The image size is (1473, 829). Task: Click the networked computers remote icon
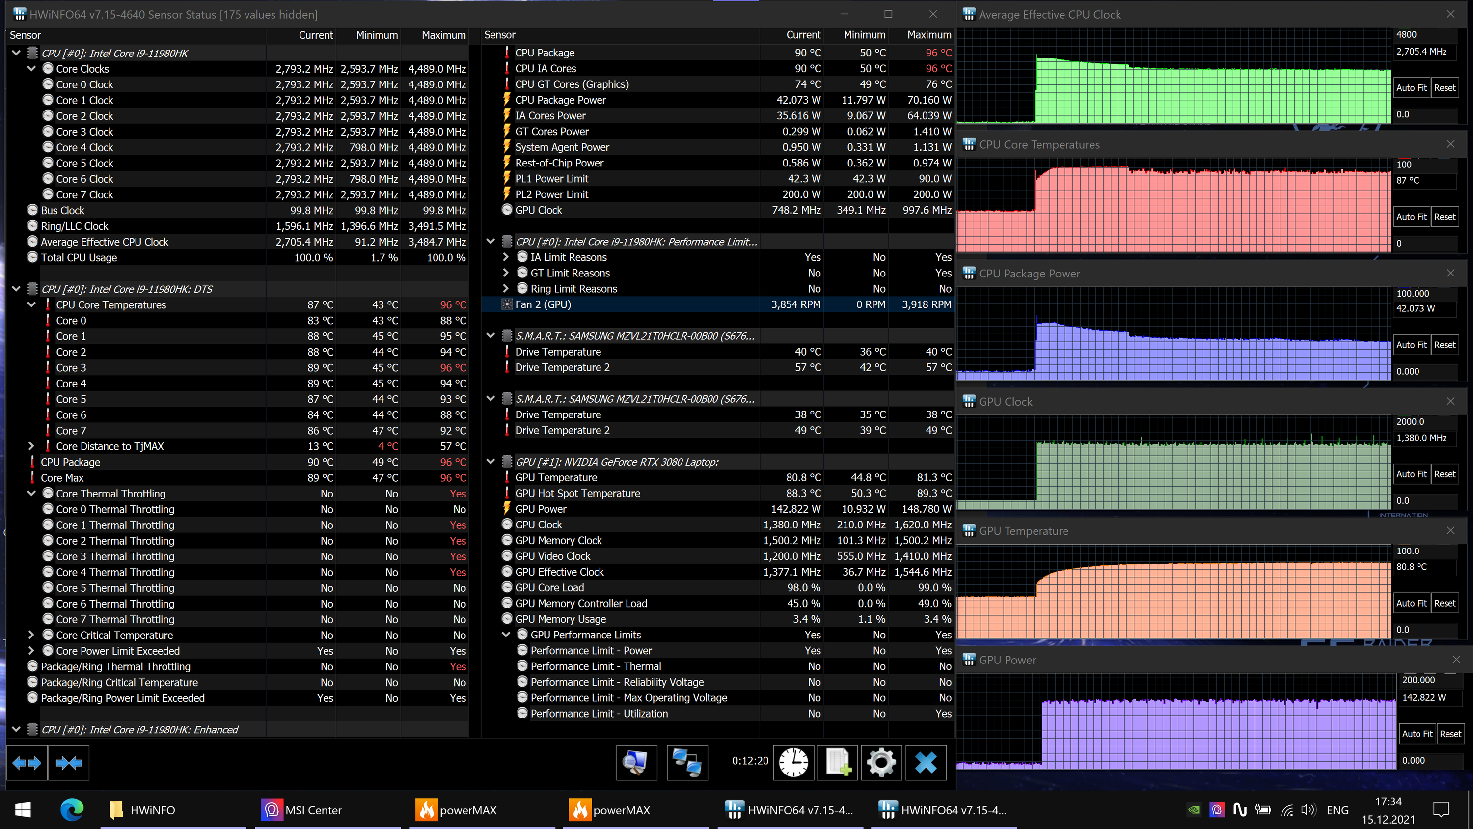687,763
